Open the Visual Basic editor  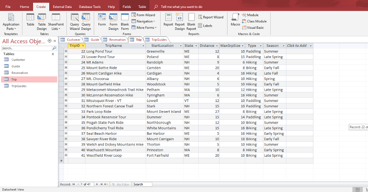coord(253,28)
